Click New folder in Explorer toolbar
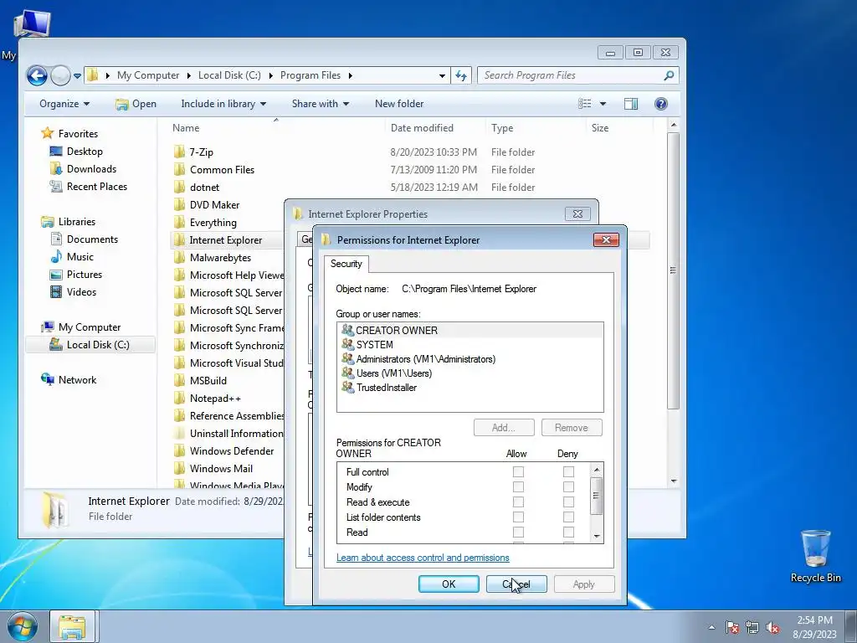 click(399, 104)
